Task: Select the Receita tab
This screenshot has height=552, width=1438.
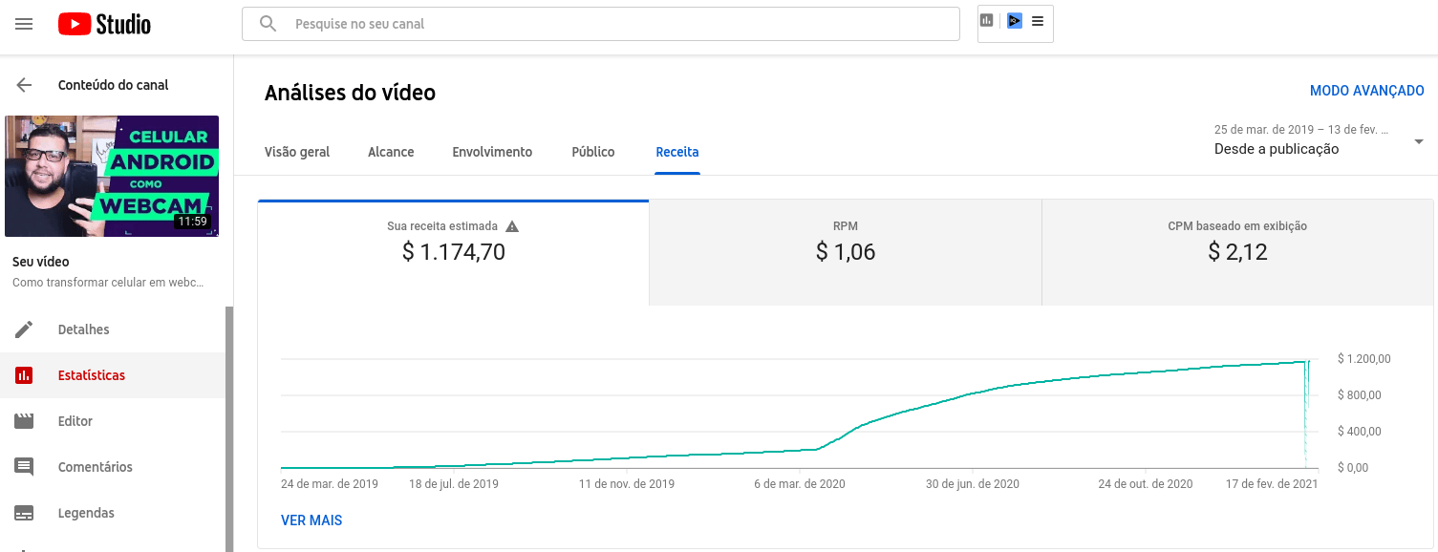Action: click(x=677, y=152)
